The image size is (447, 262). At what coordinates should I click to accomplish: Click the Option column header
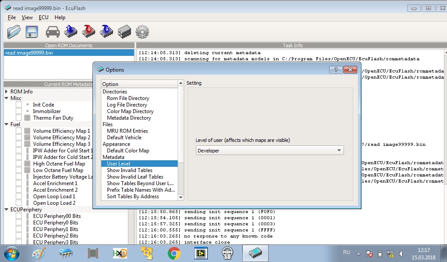[139, 84]
